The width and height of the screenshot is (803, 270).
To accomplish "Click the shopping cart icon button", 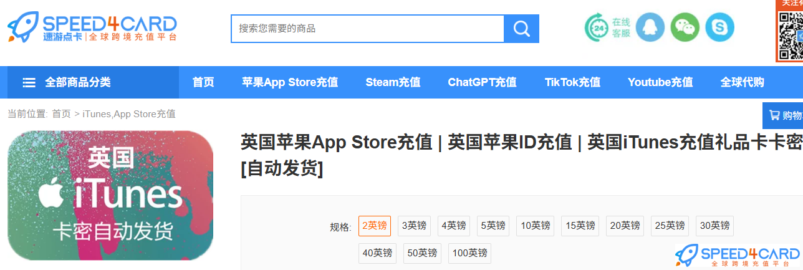I will coord(782,115).
